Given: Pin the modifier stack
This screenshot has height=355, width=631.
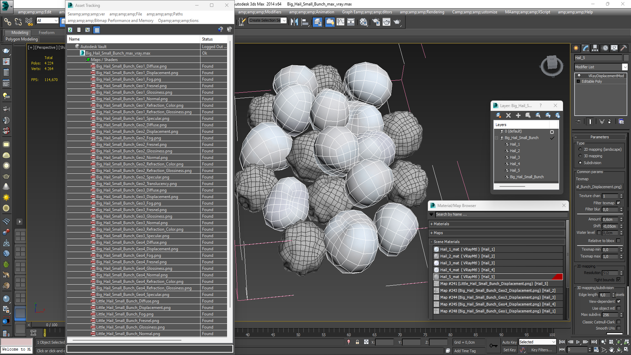Looking at the screenshot, I should tap(579, 122).
